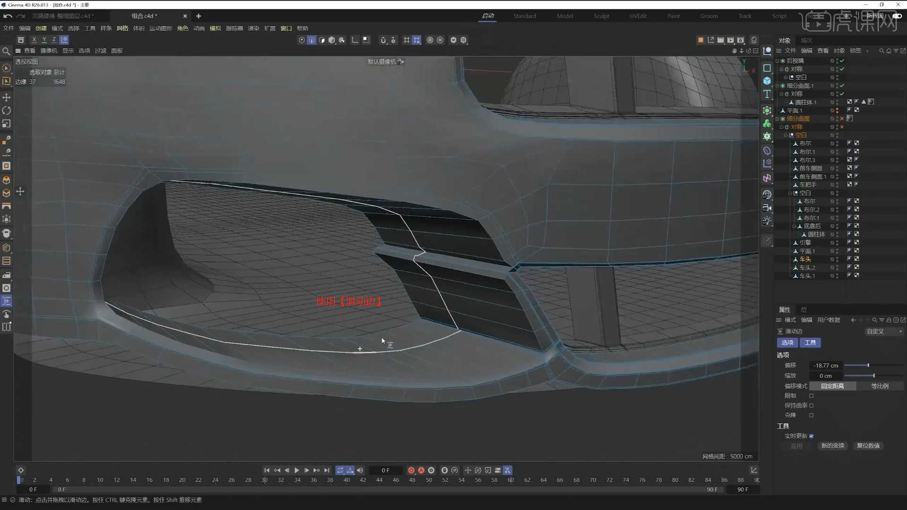
Task: Click 新的变换 button
Action: pyautogui.click(x=833, y=446)
